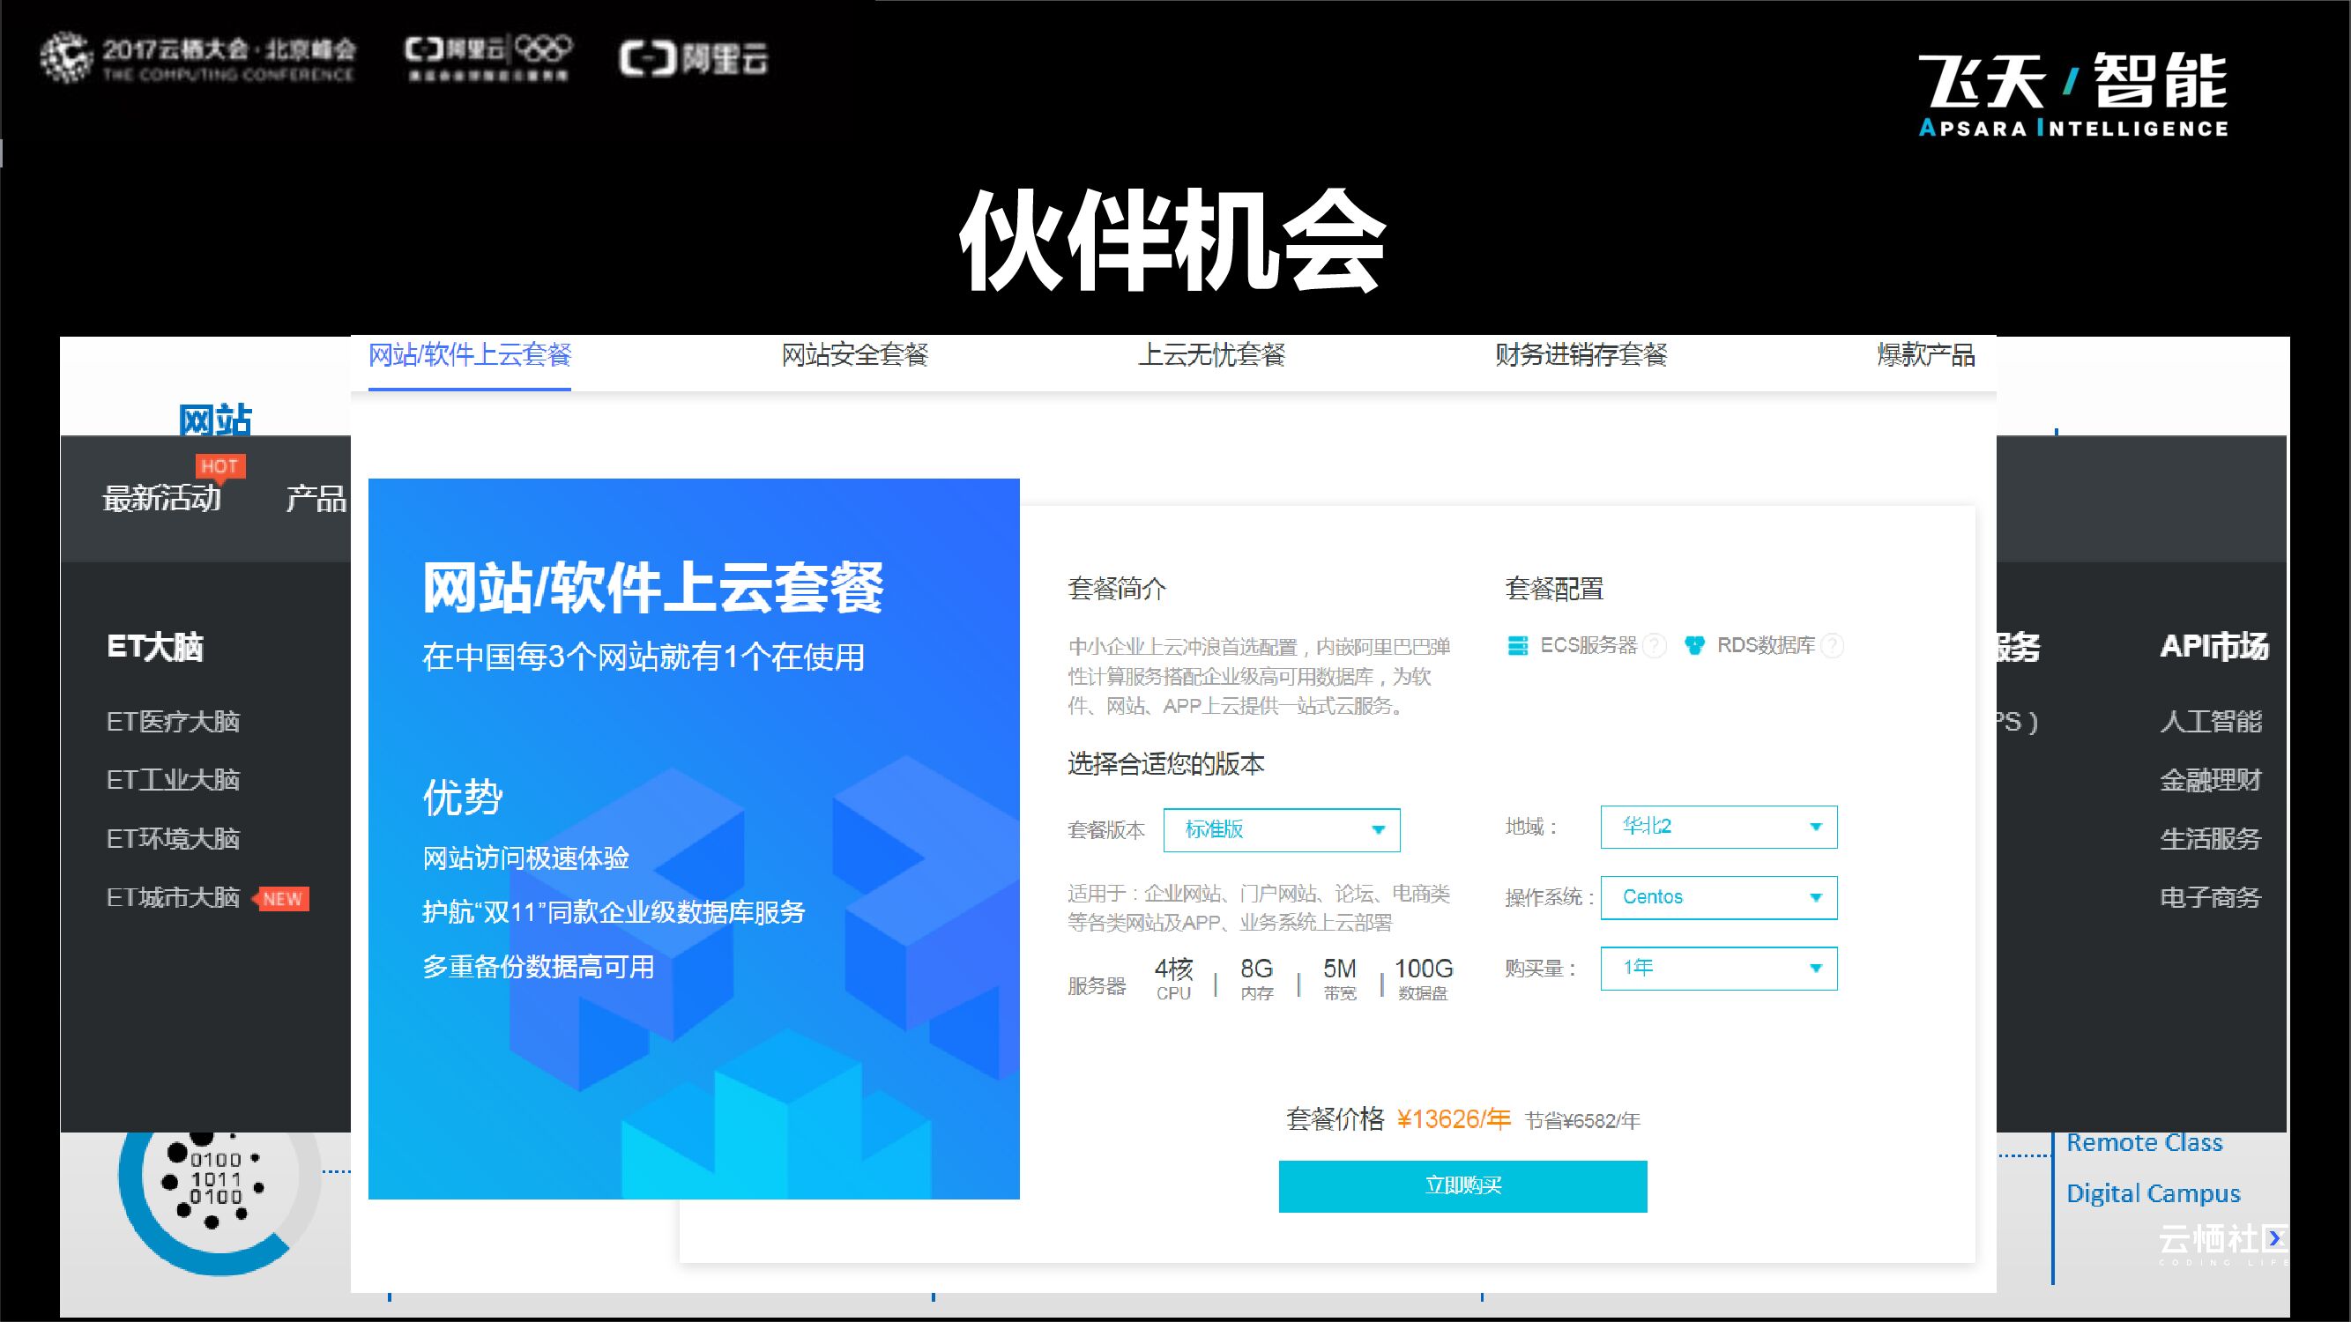Click the 阿里云 logo in header
The width and height of the screenshot is (2351, 1322).
[694, 59]
